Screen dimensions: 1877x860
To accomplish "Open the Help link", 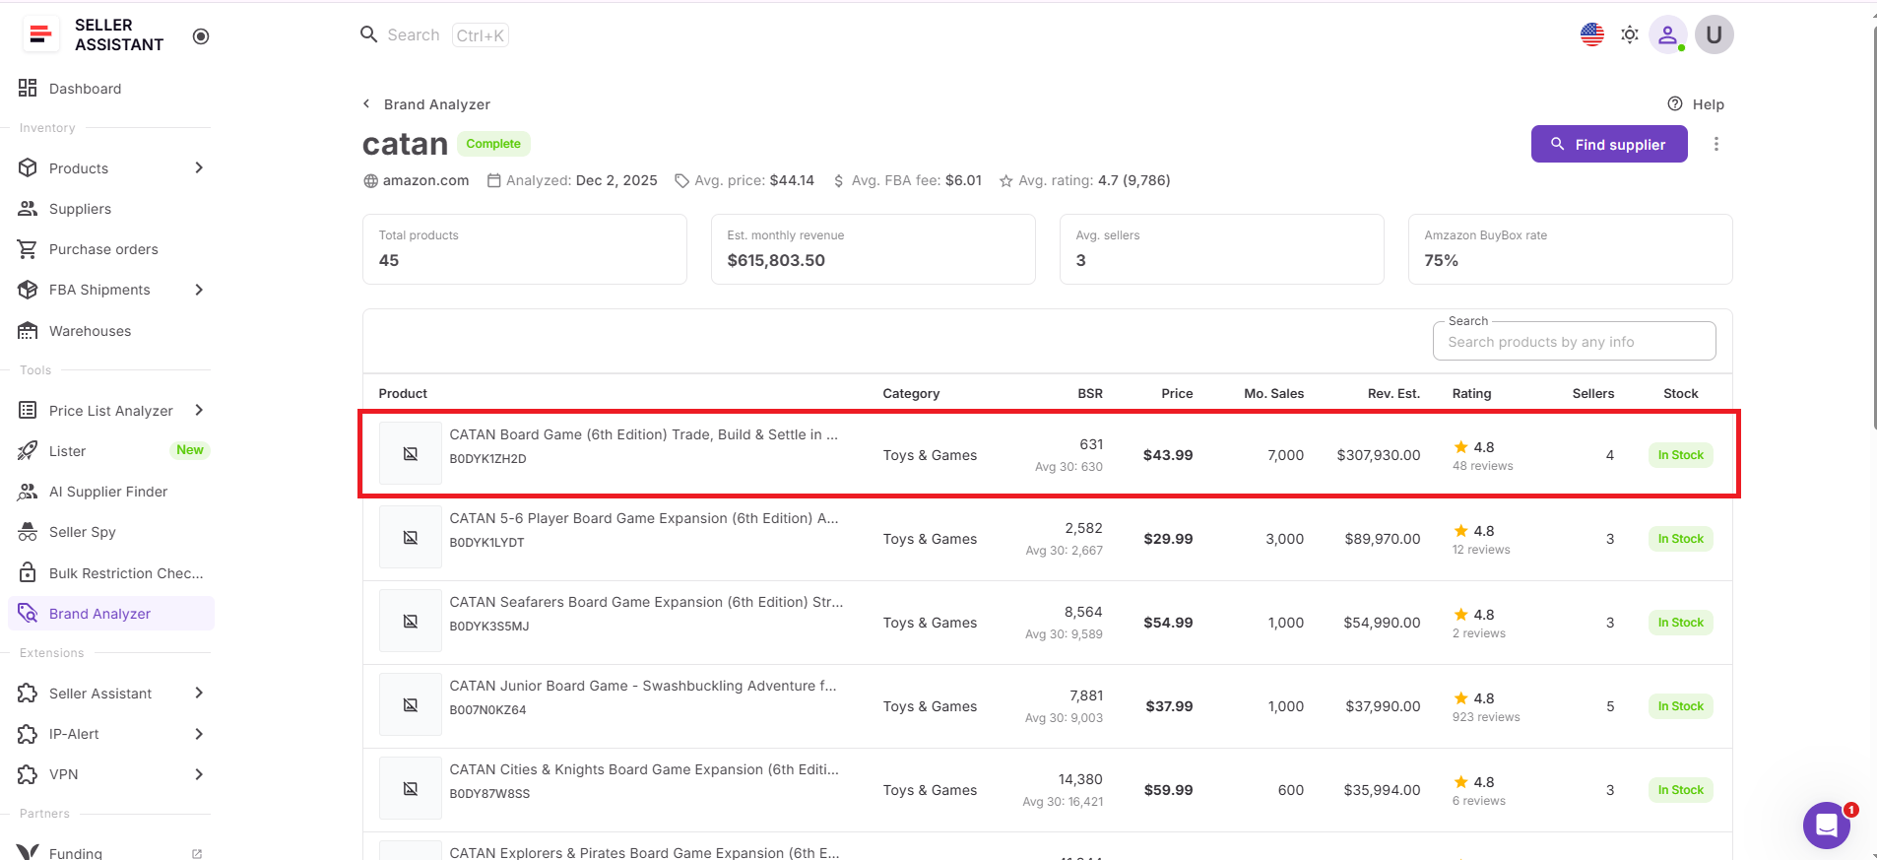I will click(x=1696, y=104).
